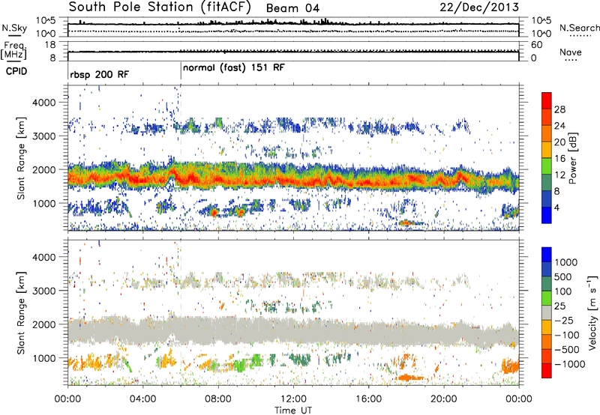Viewport: 600px width, 415px height.
Task: Click the 'N.Search' legend label
Action: pos(579,28)
